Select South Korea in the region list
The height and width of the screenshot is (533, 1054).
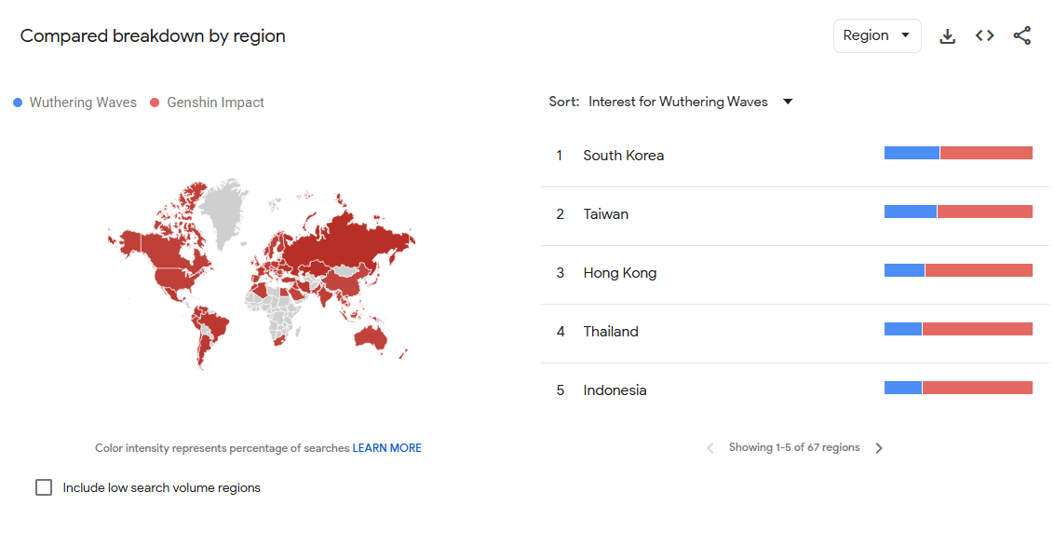pyautogui.click(x=624, y=156)
